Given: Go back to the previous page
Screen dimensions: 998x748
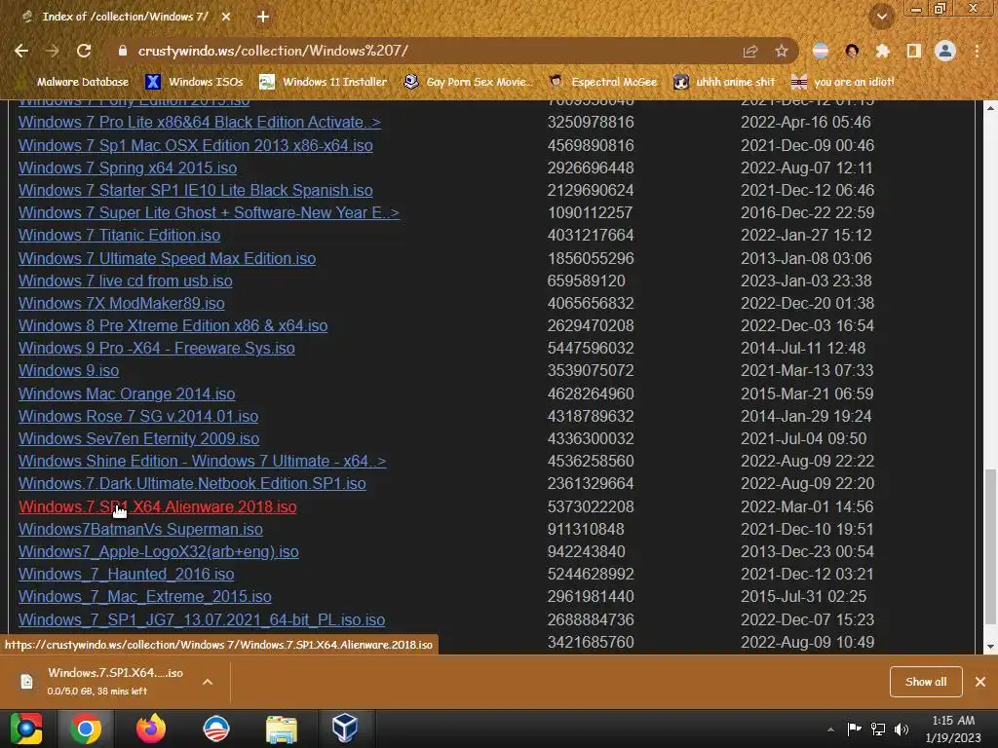Looking at the screenshot, I should point(21,51).
